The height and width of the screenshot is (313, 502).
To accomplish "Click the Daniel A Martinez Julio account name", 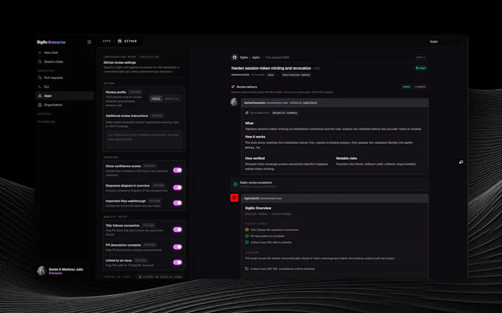I will pyautogui.click(x=66, y=269).
